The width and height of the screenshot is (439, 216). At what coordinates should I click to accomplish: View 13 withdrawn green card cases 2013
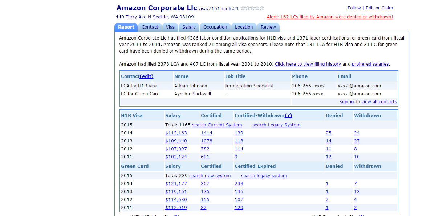pos(357,192)
